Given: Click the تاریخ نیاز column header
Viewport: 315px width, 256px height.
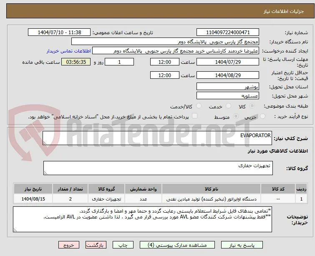Looking at the screenshot, I should point(33,189).
